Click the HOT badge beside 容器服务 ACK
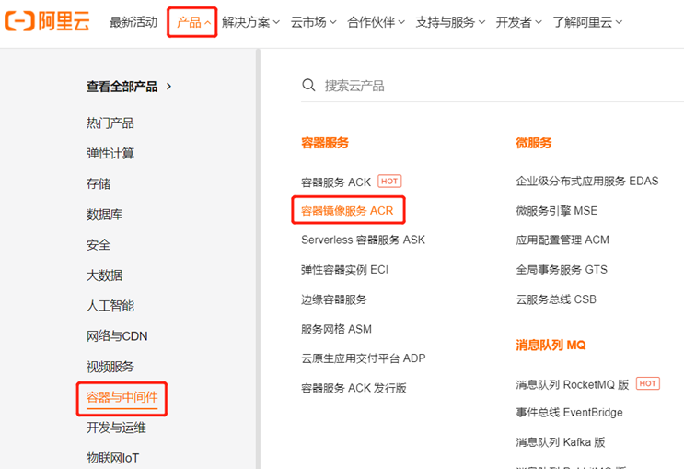Screen dimensions: 684x469 point(389,182)
